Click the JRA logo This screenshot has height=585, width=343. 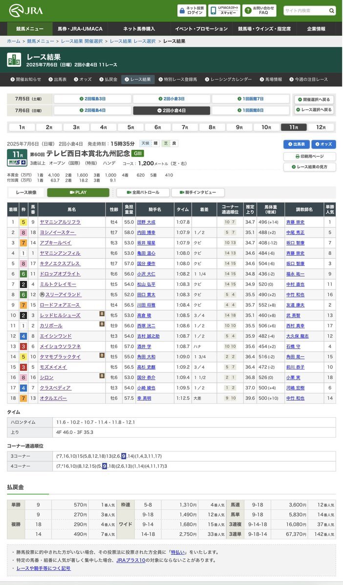26,10
